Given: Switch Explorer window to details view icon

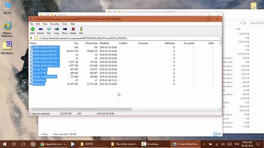Looking at the screenshot, I should pyautogui.click(x=215, y=134).
